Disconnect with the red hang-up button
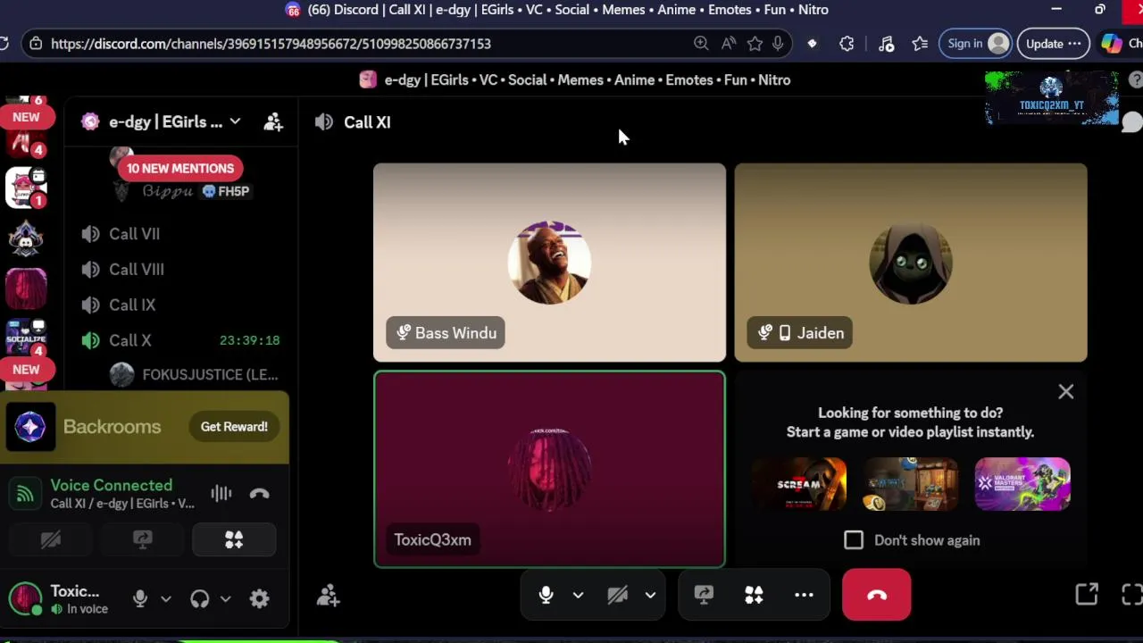Screen dimensions: 1143x643 coord(877,595)
